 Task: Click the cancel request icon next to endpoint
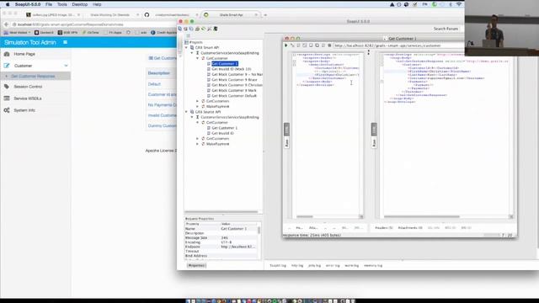point(329,45)
